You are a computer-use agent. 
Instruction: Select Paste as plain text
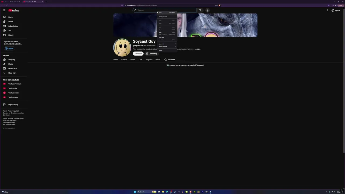pos(167,35)
